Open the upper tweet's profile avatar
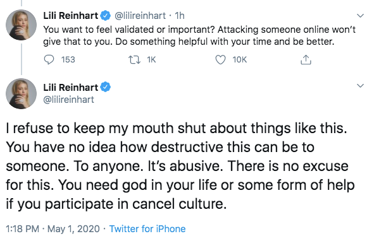The height and width of the screenshot is (241, 374). (x=21, y=25)
